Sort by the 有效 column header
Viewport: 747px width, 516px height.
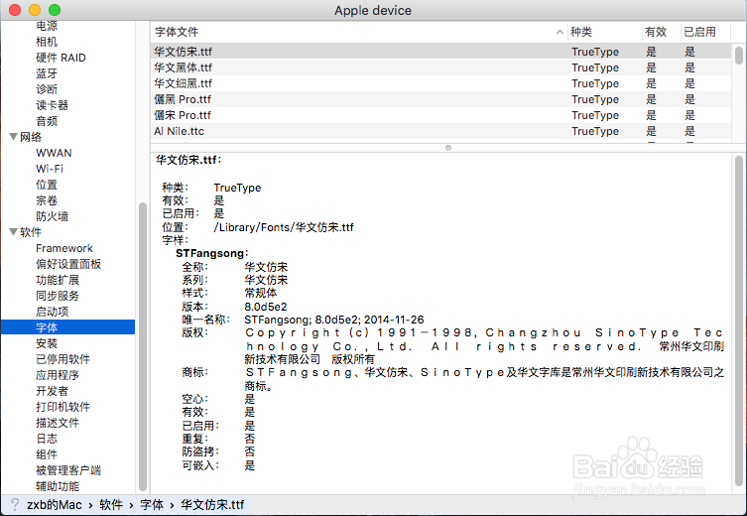[661, 32]
